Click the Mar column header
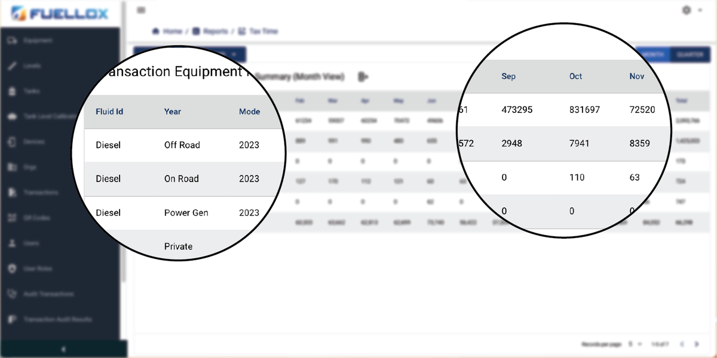 pos(332,101)
